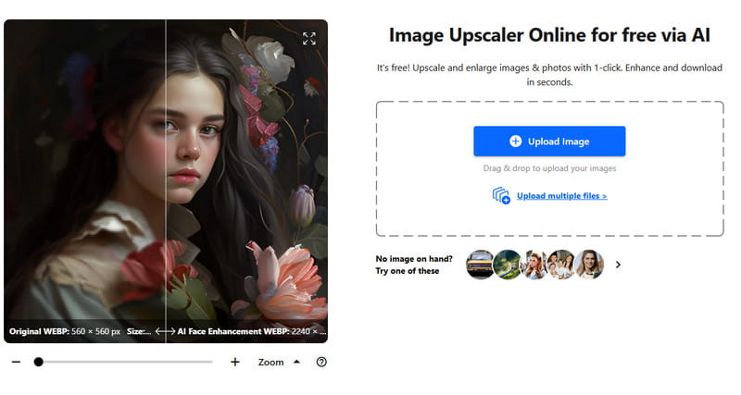Pick the group of people sample image
Screen dimensions: 741x395
pos(561,265)
